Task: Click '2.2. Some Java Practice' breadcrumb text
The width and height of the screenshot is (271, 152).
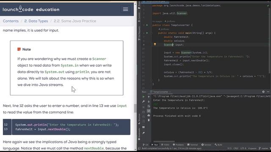Action: click(75, 21)
